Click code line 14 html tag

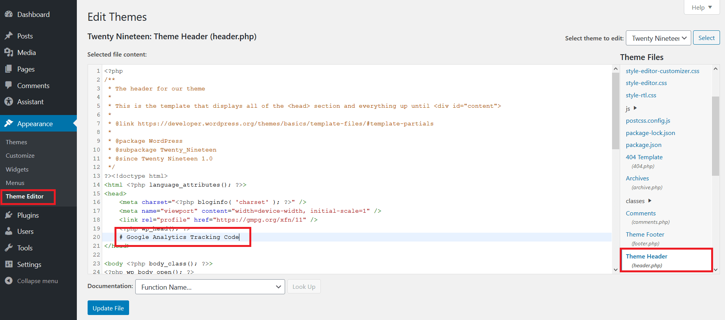175,185
